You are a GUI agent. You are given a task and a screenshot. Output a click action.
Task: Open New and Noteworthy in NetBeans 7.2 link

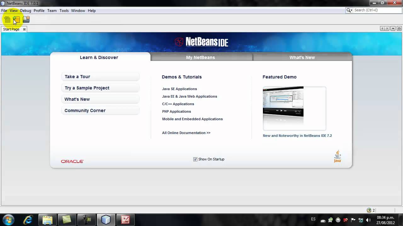pyautogui.click(x=297, y=136)
